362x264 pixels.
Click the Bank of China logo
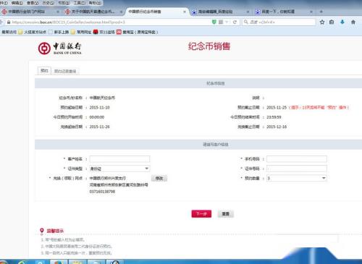[60, 48]
